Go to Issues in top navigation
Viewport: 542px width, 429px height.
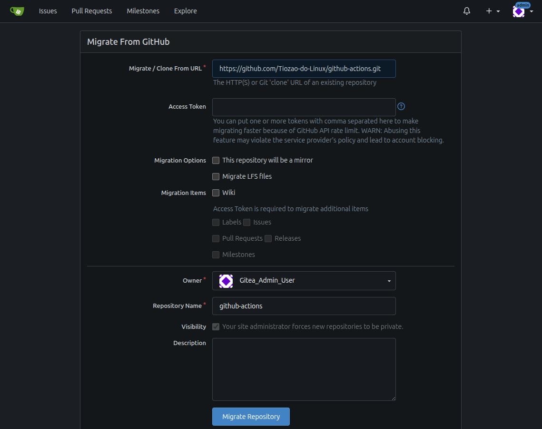[48, 11]
